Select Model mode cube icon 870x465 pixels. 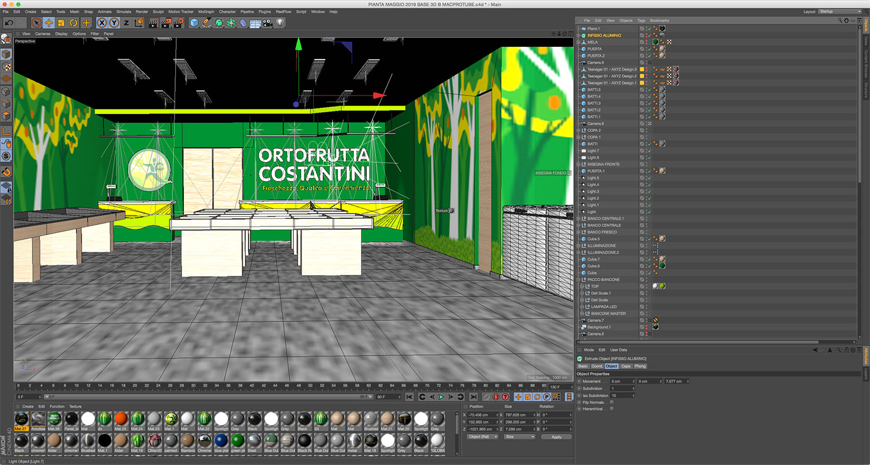[6, 54]
